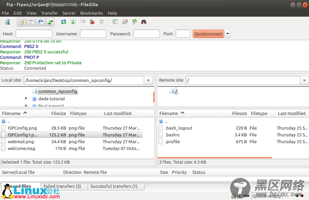This screenshot has height=200, width=309.
Task: Toggle remote directory tree display icon
Action: pos(41,22)
